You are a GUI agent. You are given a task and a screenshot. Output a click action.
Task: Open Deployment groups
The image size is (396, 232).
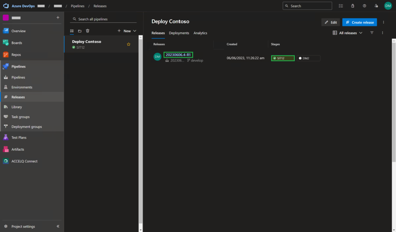coord(27,127)
